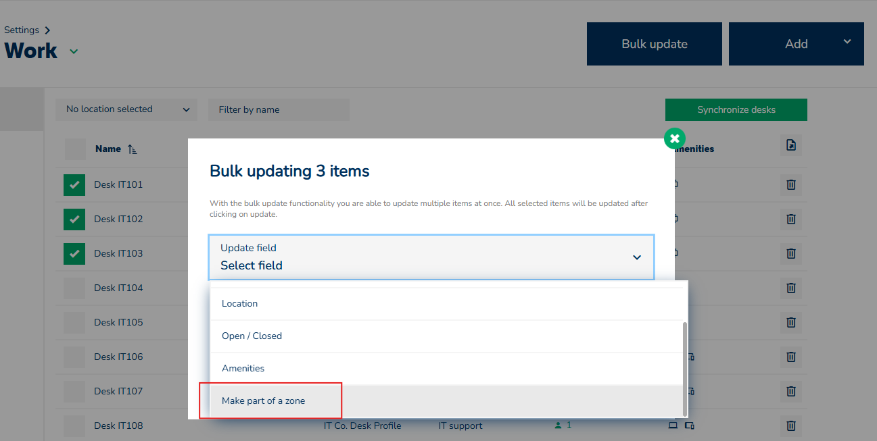
Task: Open the No location selected dropdown
Action: click(x=126, y=109)
